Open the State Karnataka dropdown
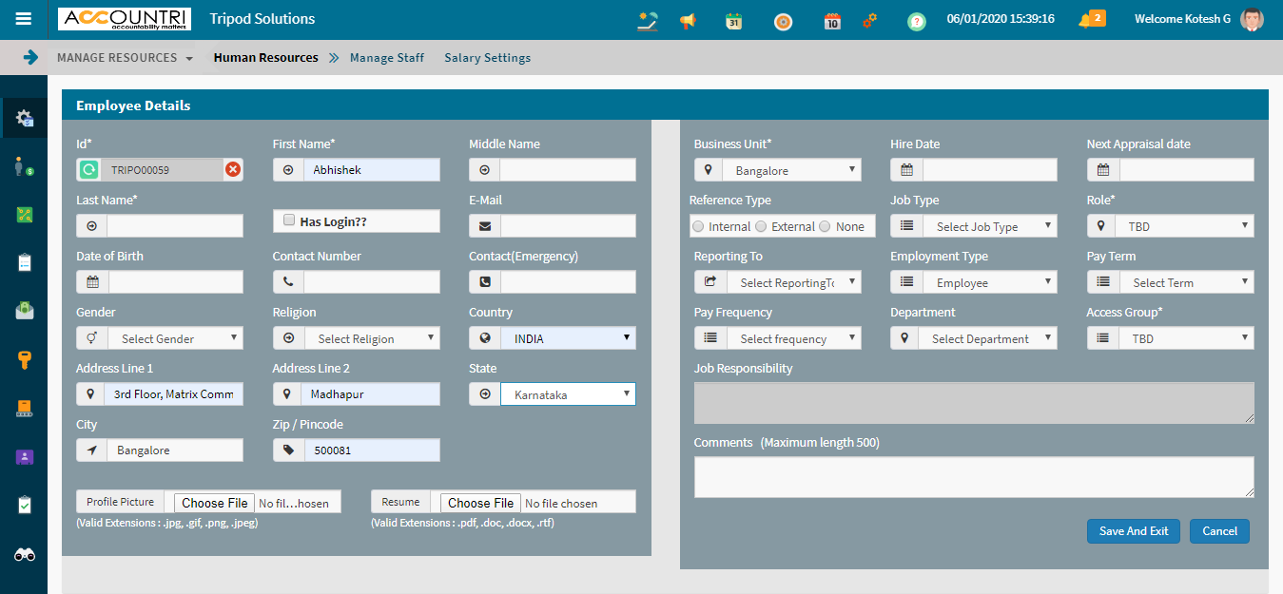 tap(568, 394)
